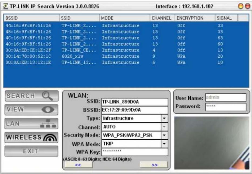Go to next page with >> button
This screenshot has height=174, width=252.
click(154, 165)
